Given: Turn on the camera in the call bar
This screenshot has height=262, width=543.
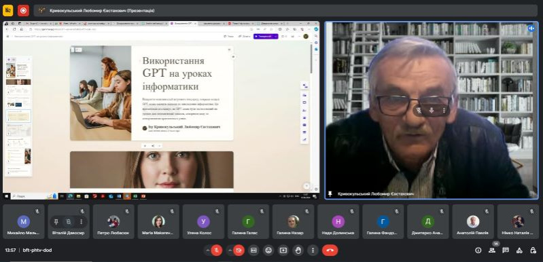Looking at the screenshot, I should click(x=239, y=250).
